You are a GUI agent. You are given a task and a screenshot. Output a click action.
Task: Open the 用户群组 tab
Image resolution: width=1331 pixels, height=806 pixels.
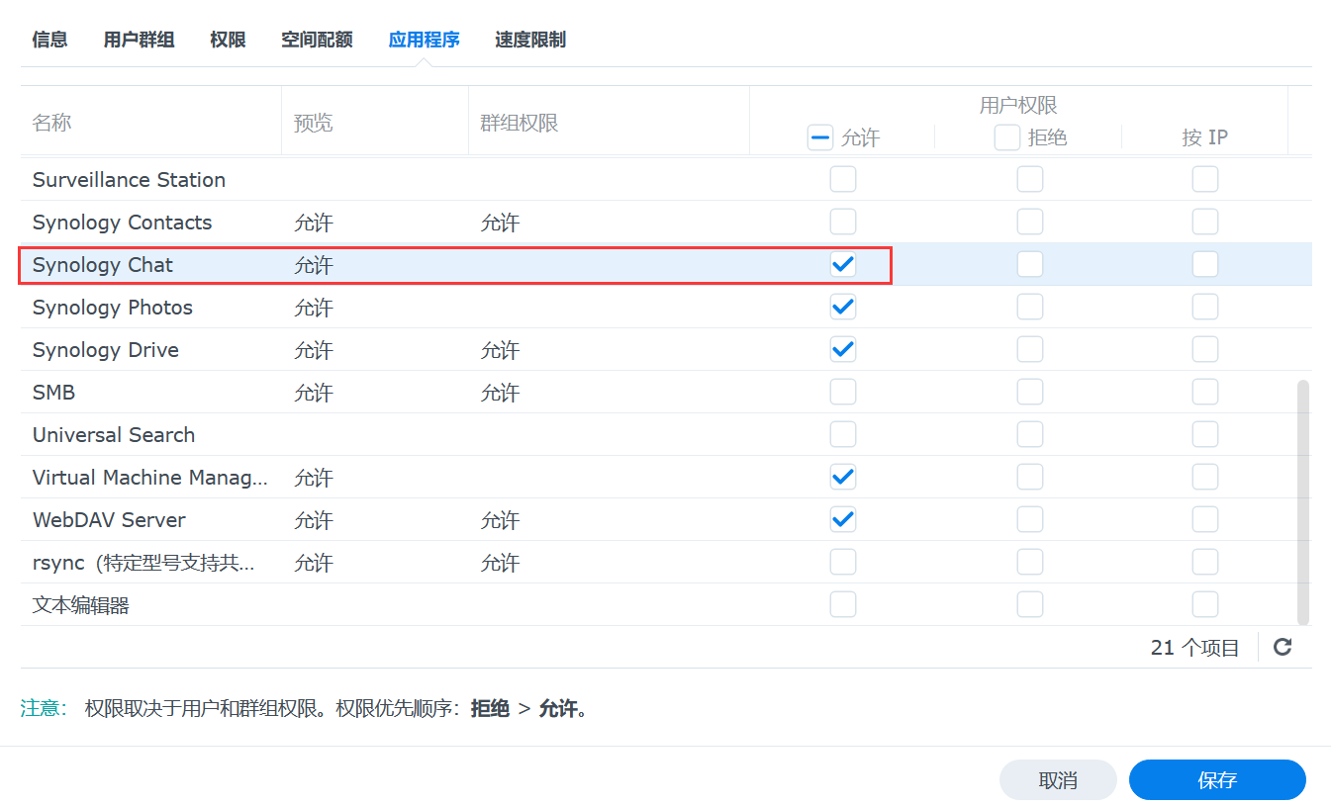139,40
